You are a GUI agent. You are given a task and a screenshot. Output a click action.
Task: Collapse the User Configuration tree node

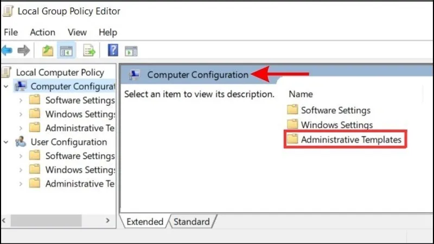click(x=6, y=142)
